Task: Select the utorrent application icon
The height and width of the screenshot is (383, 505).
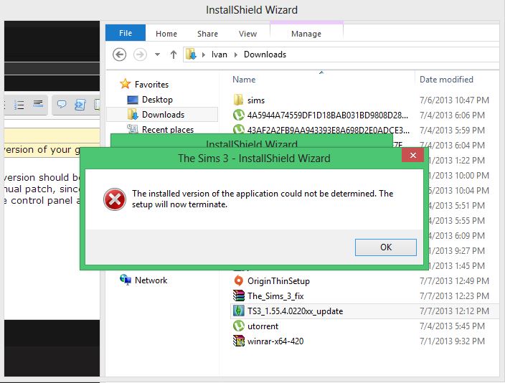Action: (x=238, y=326)
